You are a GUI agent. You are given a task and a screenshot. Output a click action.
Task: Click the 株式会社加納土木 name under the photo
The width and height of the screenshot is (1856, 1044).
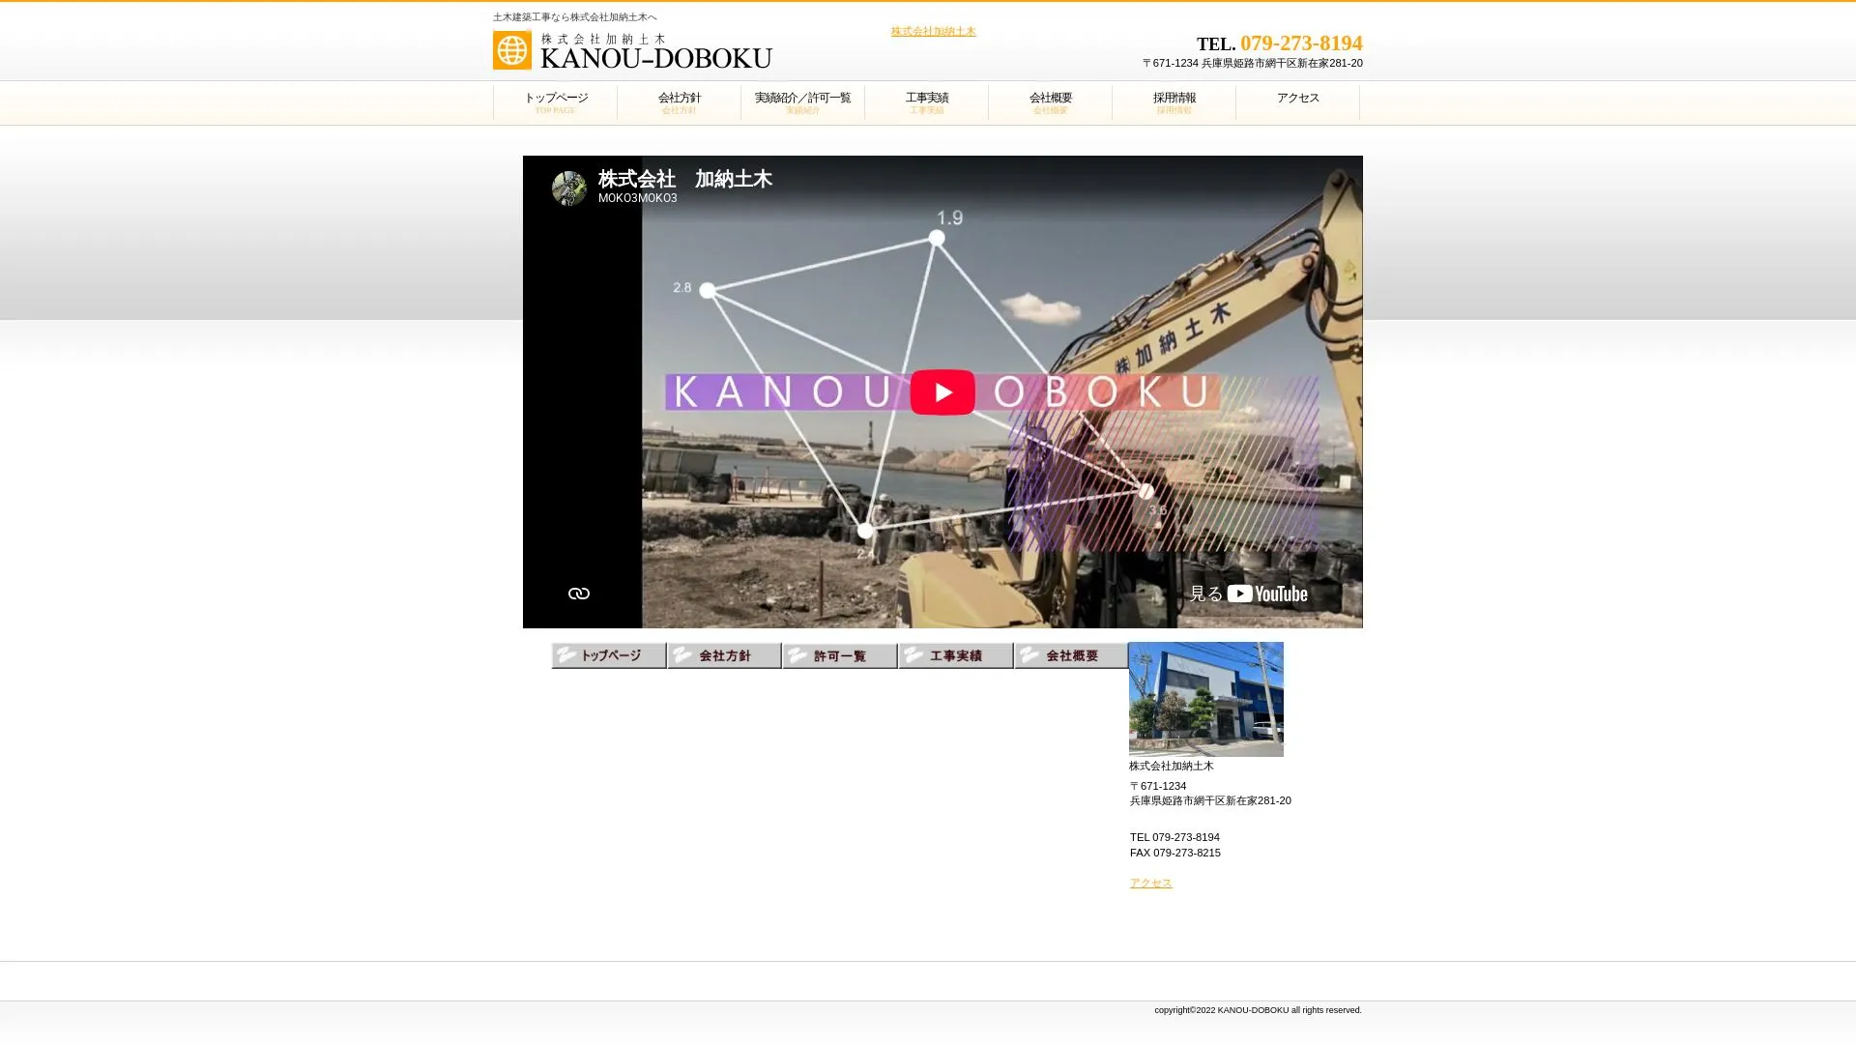[1171, 766]
